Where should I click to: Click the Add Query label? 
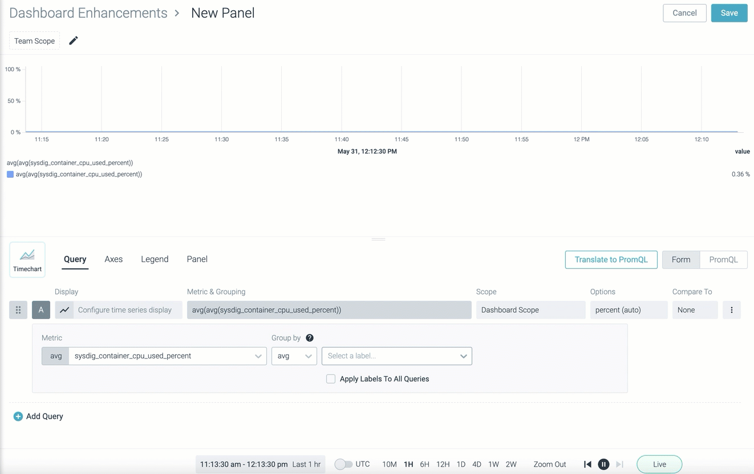point(44,416)
